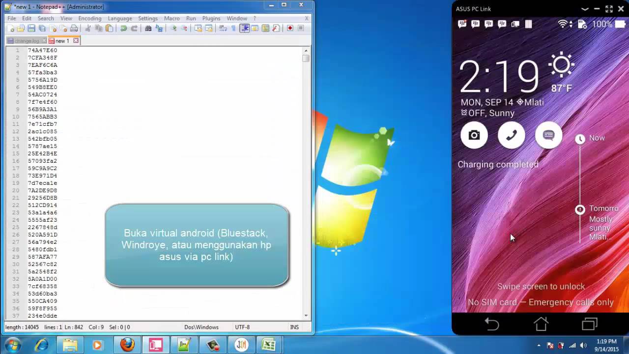Open Find with the binoculars icon
Viewport: 629px width, 354px height.
(148, 28)
